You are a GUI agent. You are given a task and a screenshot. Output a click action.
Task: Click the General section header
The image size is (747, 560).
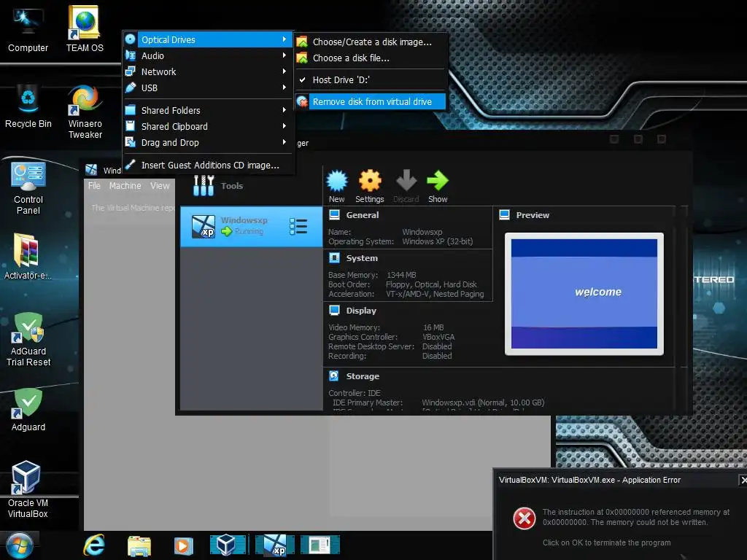click(x=362, y=215)
